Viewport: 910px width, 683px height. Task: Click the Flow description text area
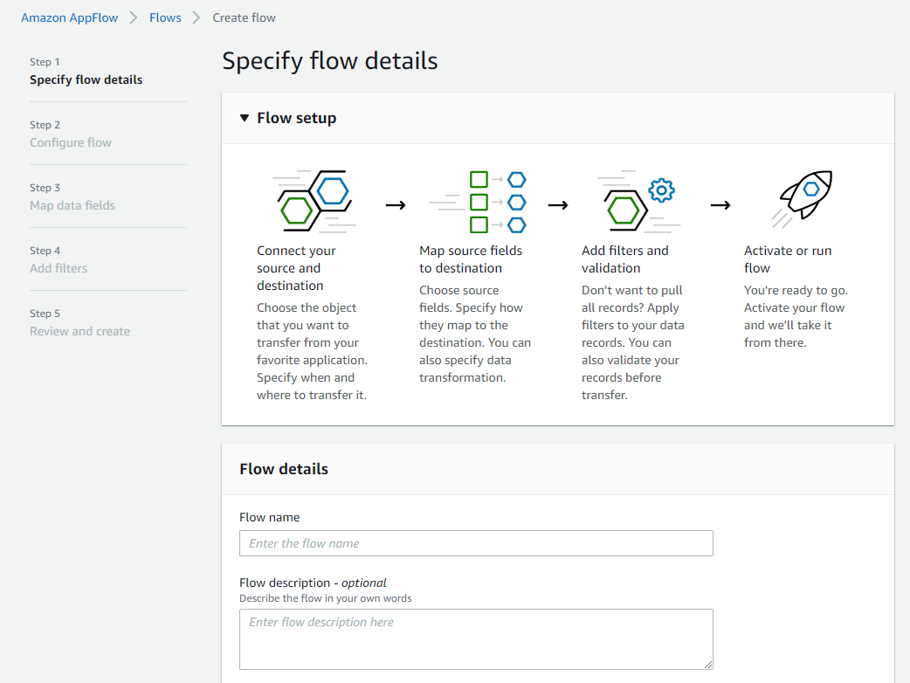coord(476,638)
